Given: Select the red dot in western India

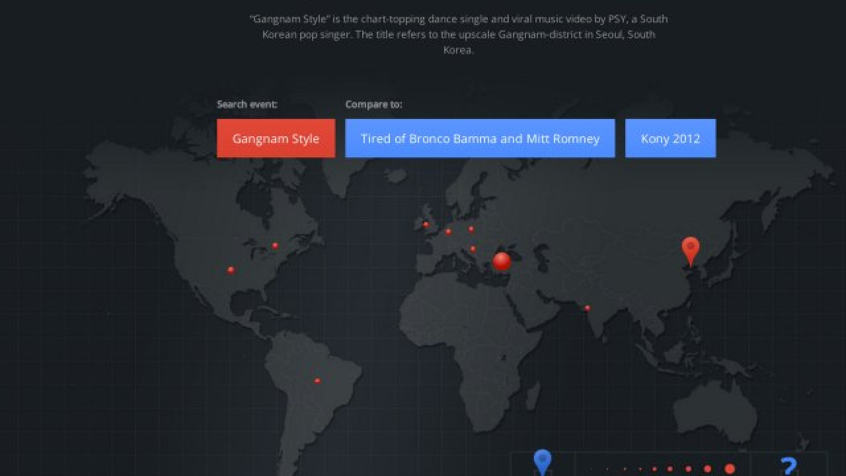Looking at the screenshot, I should [587, 308].
